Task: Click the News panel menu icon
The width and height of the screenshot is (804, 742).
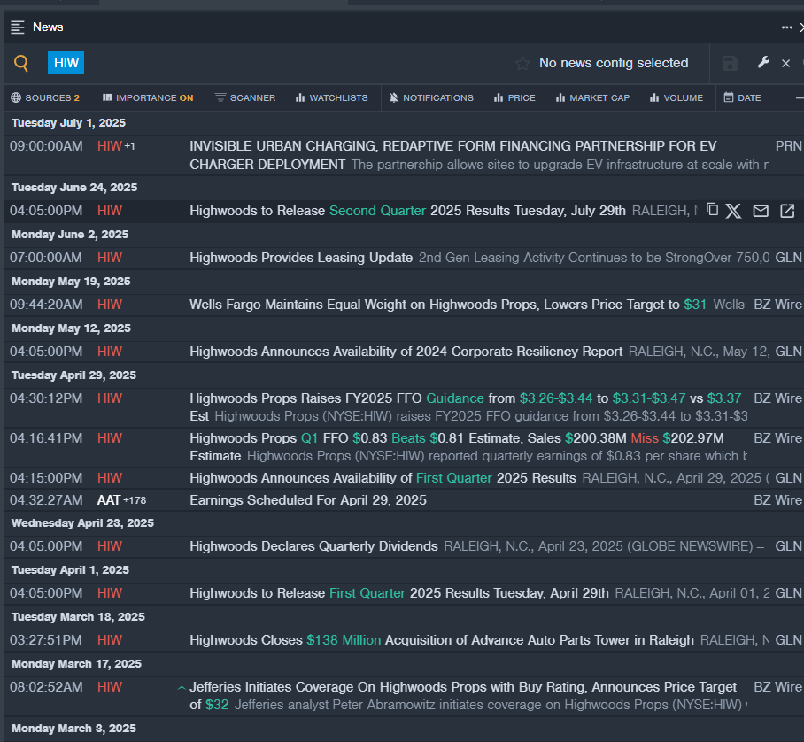Action: 18,27
